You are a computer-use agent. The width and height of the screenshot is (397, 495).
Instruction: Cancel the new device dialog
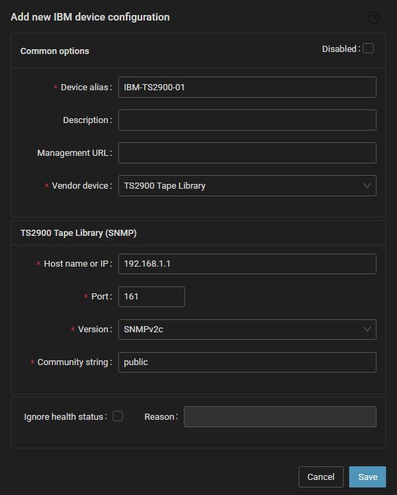click(321, 477)
